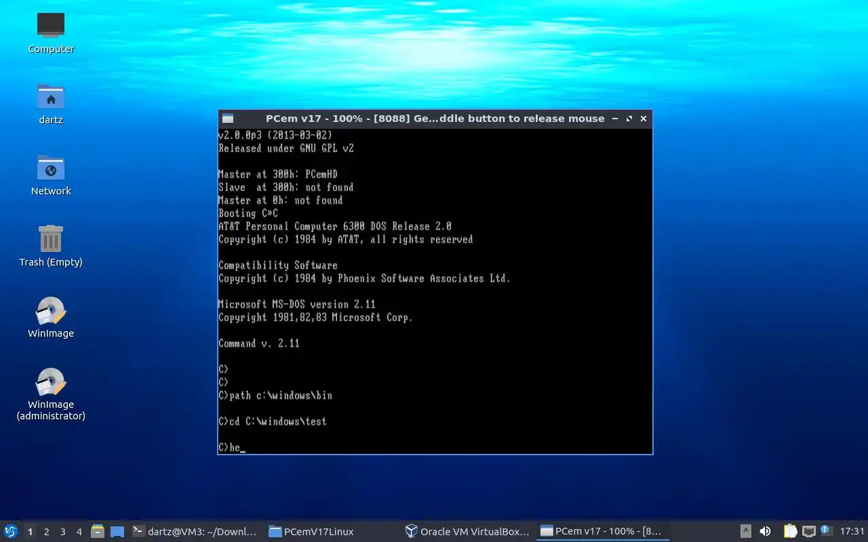Select the Trash (Empty) desktop icon
Image resolution: width=868 pixels, height=542 pixels.
(x=51, y=245)
